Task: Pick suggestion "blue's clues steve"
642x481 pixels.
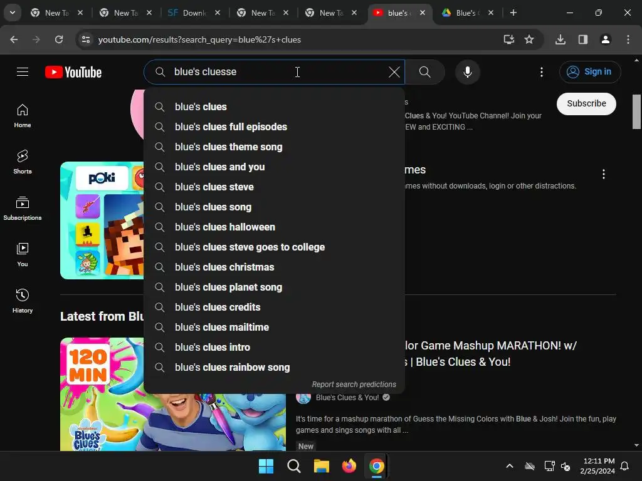Action: click(275, 187)
